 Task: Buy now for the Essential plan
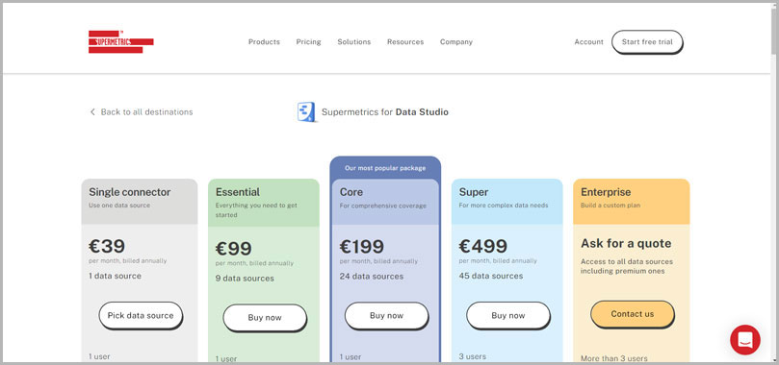coord(265,318)
